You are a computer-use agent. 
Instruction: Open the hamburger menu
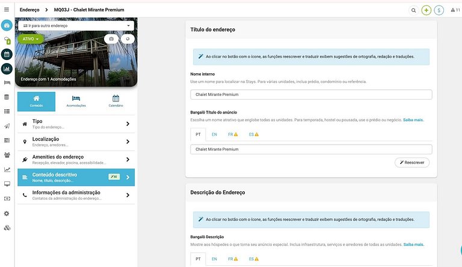pos(7,10)
